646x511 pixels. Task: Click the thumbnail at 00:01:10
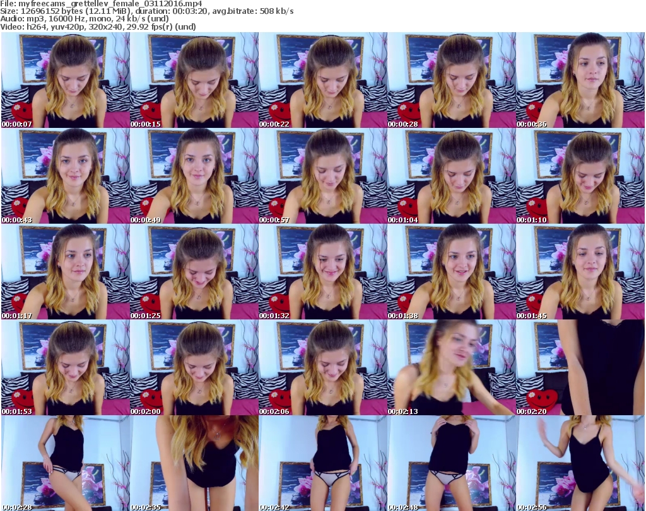pos(580,176)
